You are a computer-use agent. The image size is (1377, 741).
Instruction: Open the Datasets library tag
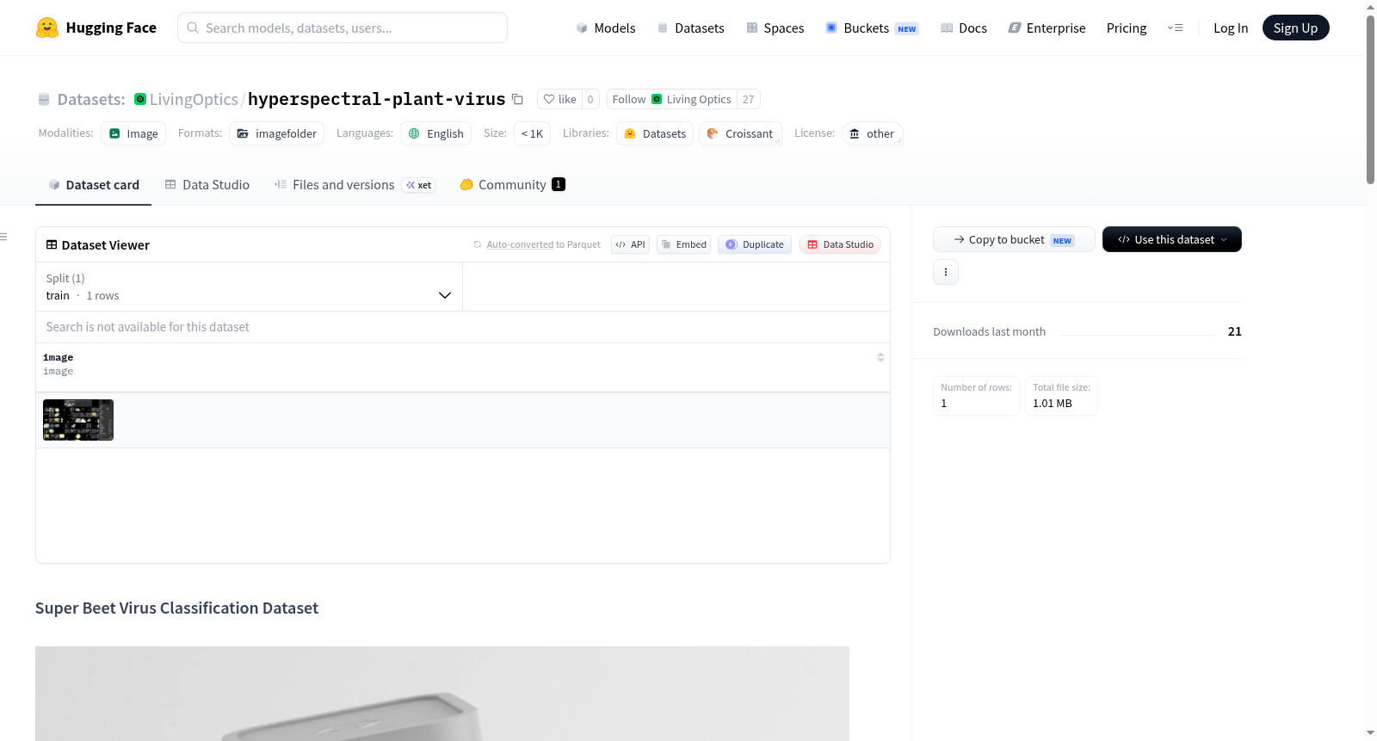(x=655, y=133)
